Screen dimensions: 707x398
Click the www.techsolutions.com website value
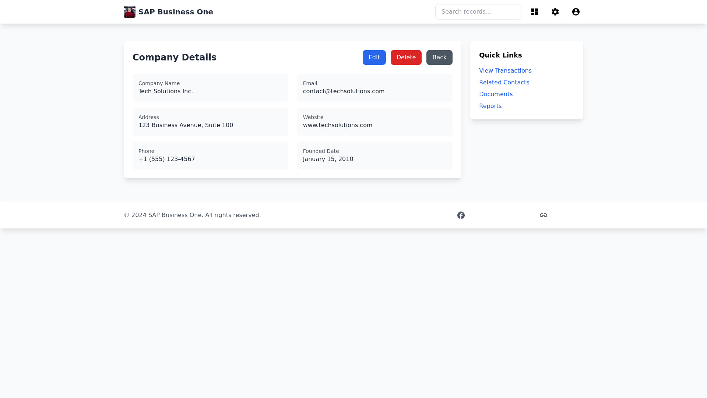337,125
